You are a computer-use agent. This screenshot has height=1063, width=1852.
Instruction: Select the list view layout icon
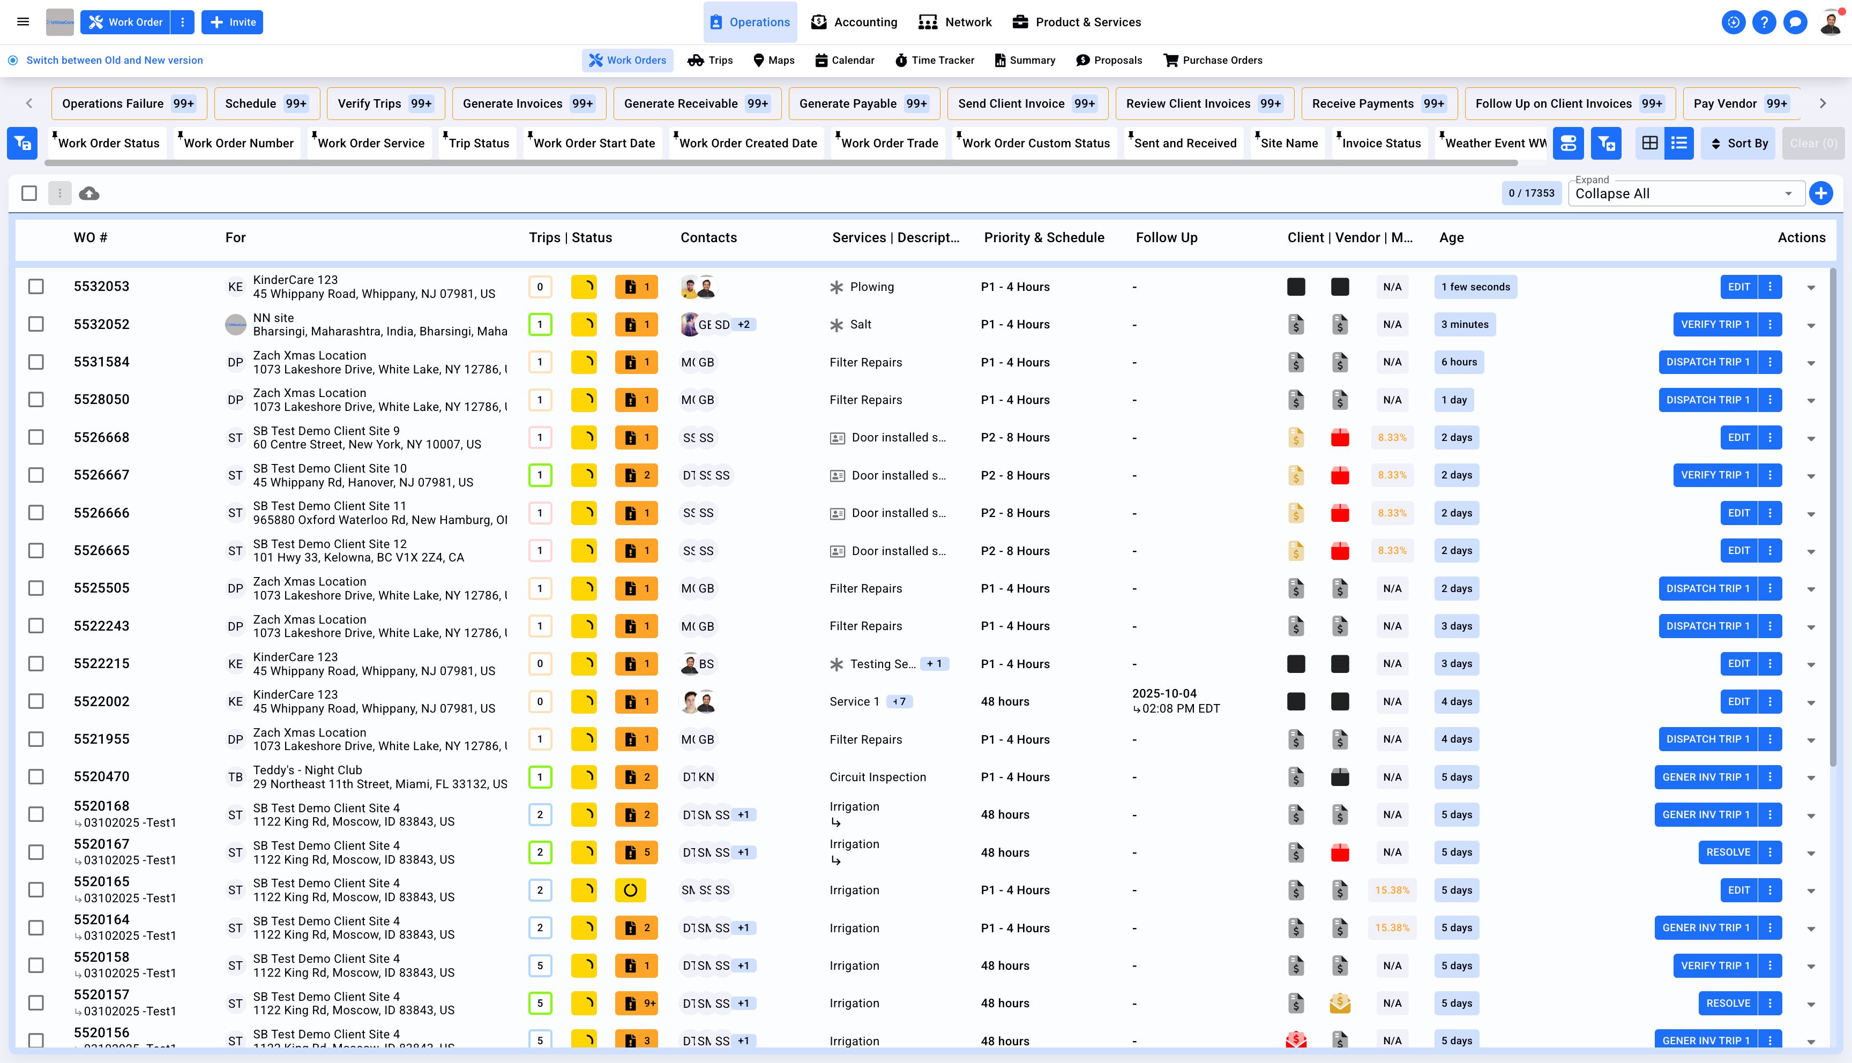point(1679,143)
